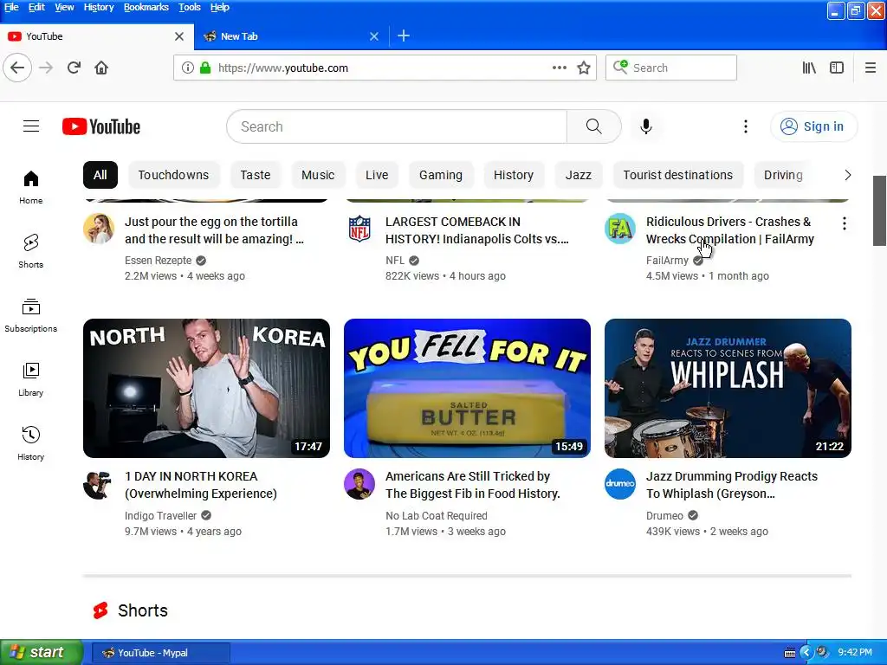Image resolution: width=887 pixels, height=665 pixels.
Task: Click the Sign in button
Action: coord(813,126)
